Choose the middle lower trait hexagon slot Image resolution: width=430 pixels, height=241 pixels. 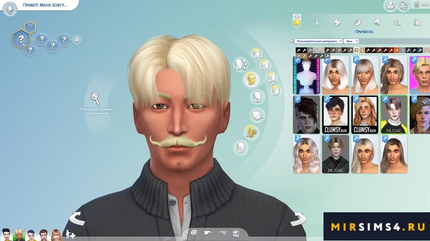[53, 46]
